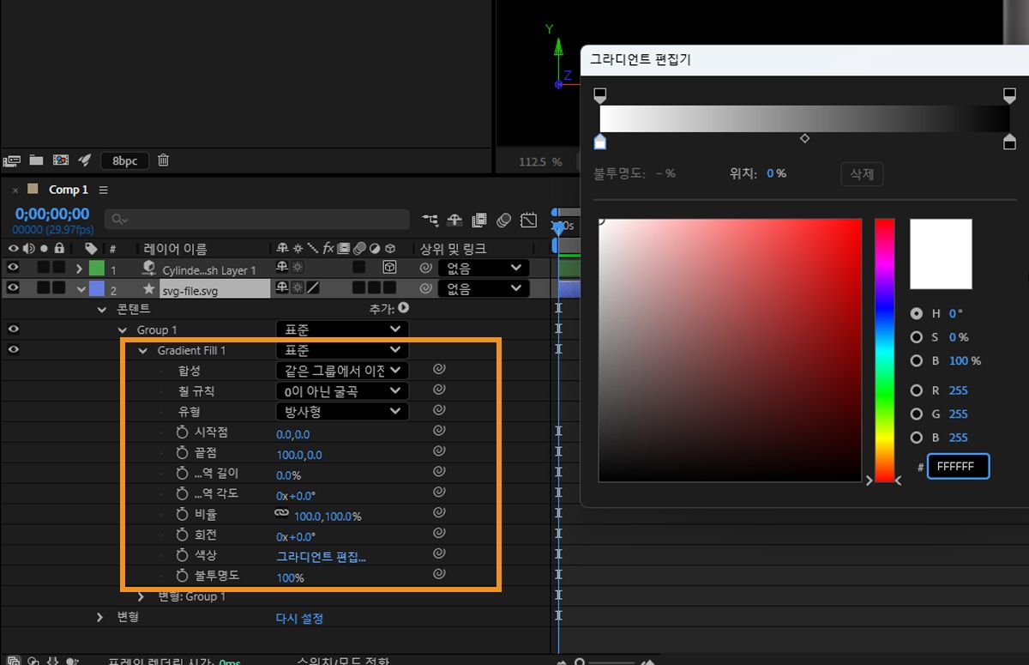This screenshot has height=665, width=1029.
Task: Click the FFFFFF hex value input field
Action: click(x=958, y=466)
